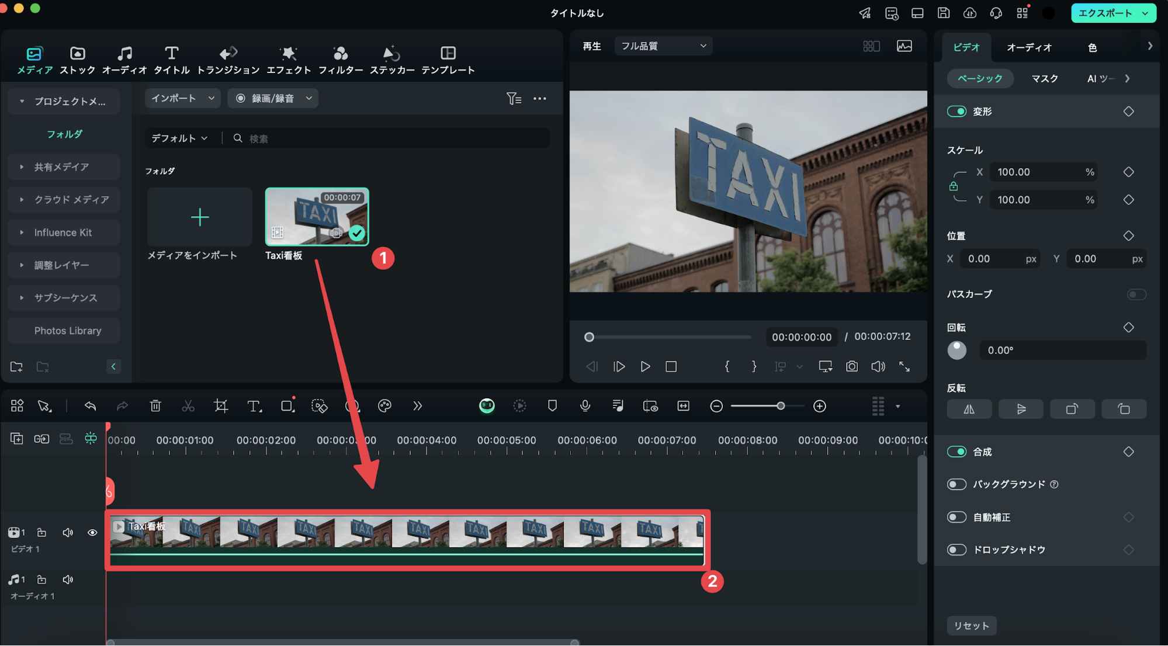Open the デフォルト sort dropdown
The image size is (1168, 646).
click(179, 138)
